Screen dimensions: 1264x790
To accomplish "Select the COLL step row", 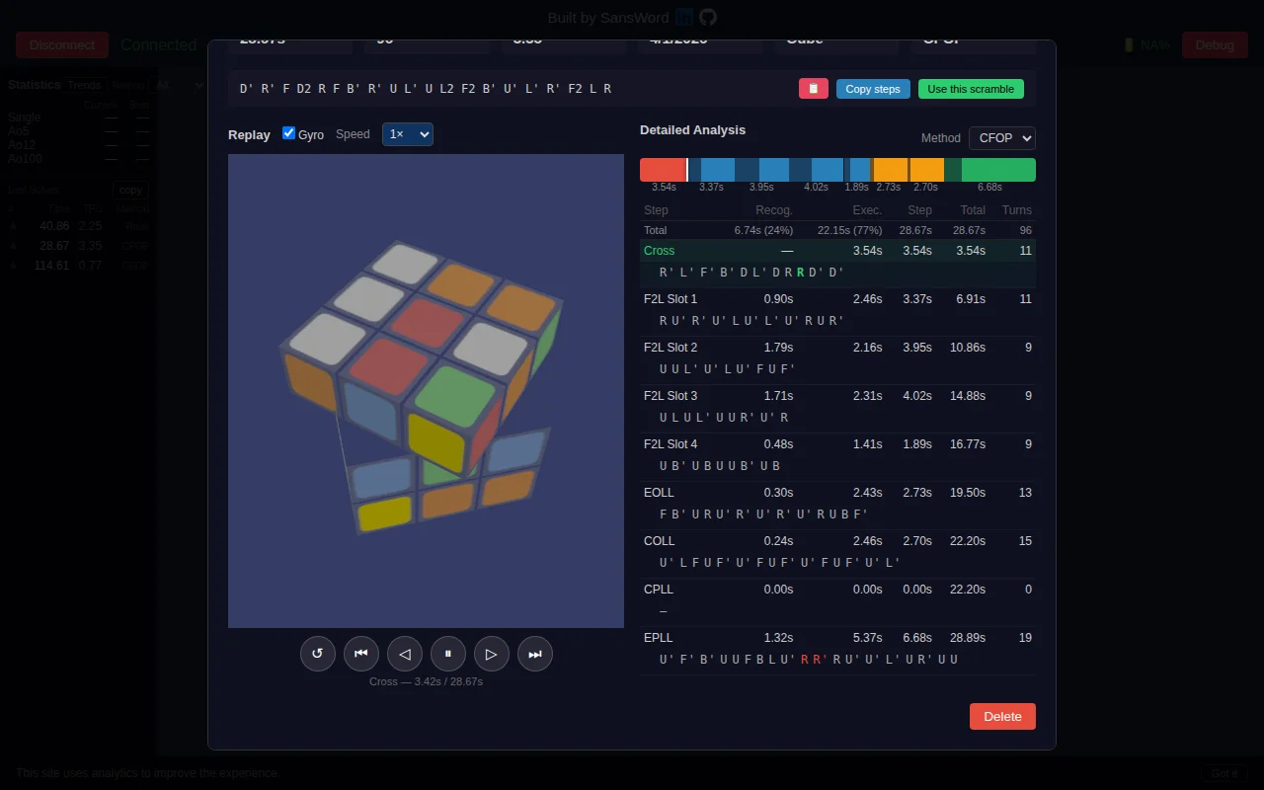I will [x=837, y=541].
